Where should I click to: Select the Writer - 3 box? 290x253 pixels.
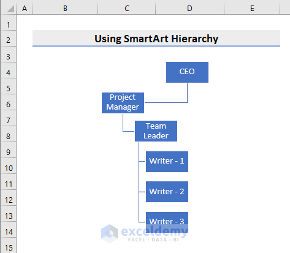pyautogui.click(x=167, y=222)
